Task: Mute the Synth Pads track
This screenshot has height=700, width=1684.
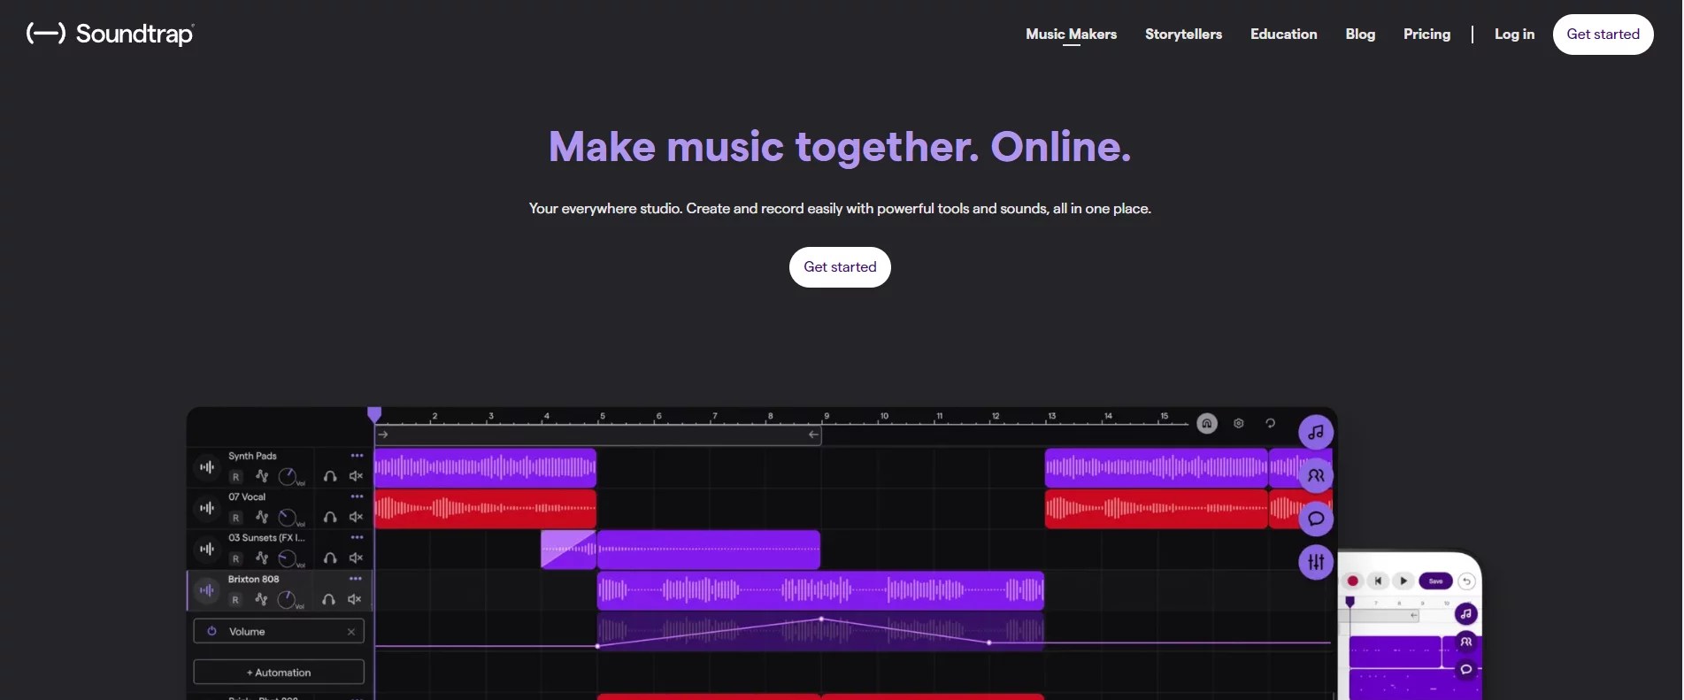Action: 356,476
